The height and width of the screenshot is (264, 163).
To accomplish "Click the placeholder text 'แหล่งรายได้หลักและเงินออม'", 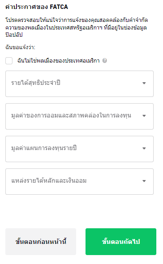I will click(49, 180).
